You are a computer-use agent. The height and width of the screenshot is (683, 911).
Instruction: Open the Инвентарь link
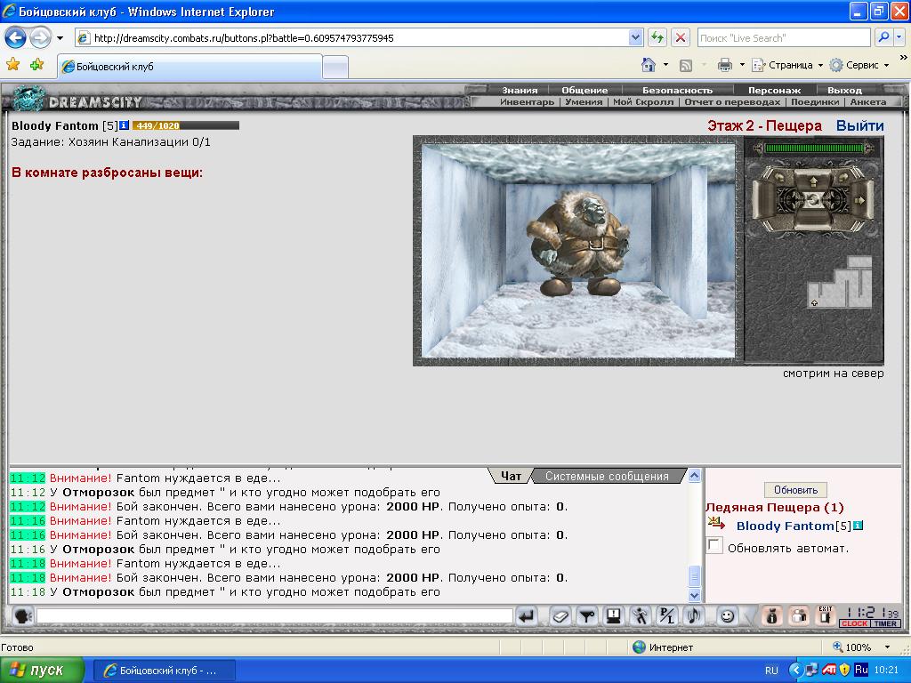(x=527, y=101)
